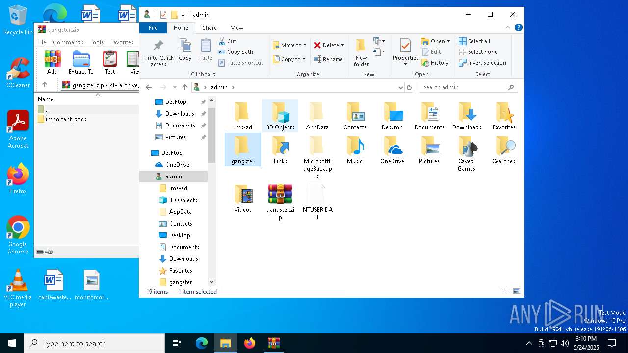This screenshot has width=628, height=353.
Task: Select the Music folder icon
Action: (x=355, y=150)
